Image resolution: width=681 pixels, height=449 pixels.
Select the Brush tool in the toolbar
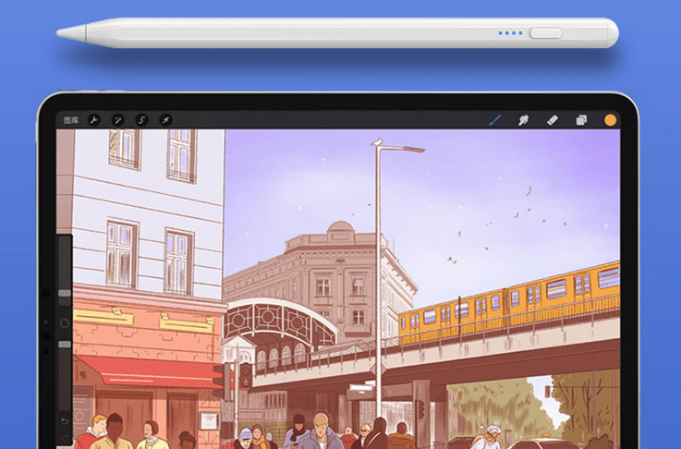[494, 120]
